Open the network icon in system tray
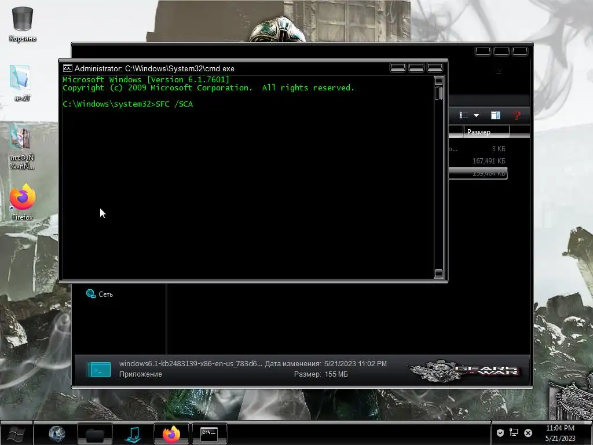The height and width of the screenshot is (445, 593). pos(514,432)
